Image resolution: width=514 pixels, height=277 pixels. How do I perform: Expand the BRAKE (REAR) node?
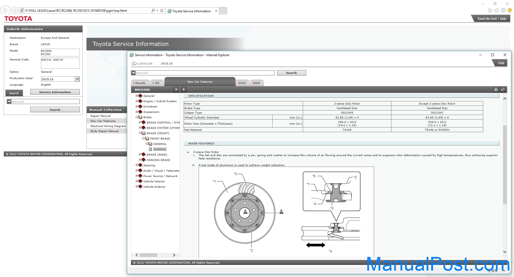coord(140,155)
